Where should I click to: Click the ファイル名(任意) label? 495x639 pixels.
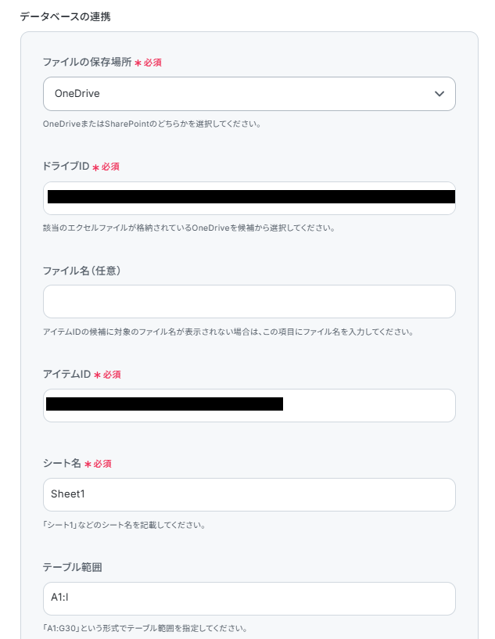pyautogui.click(x=81, y=271)
